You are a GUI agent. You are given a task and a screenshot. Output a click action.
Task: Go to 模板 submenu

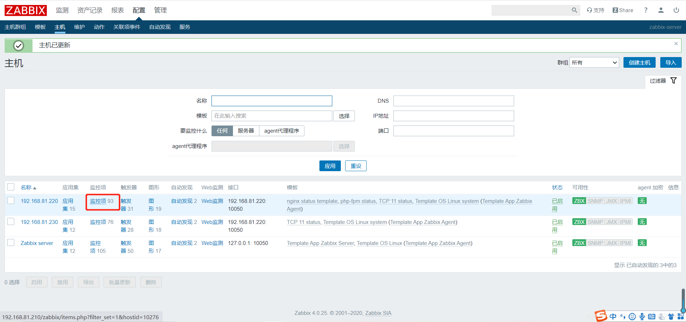pos(40,27)
